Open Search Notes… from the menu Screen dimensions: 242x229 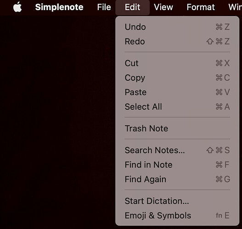177,150
